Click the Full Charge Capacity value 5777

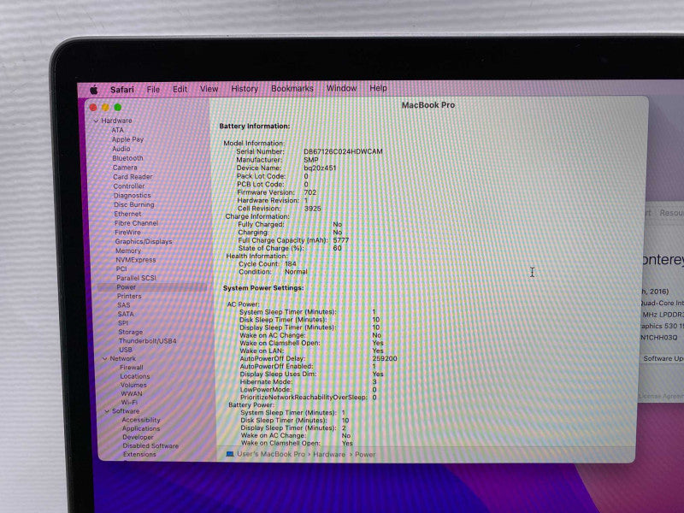click(x=340, y=240)
